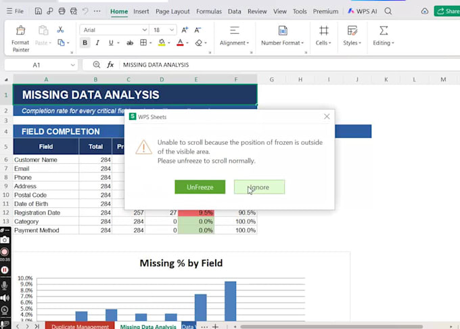
Task: Click the Format Painter tool
Action: click(x=20, y=39)
